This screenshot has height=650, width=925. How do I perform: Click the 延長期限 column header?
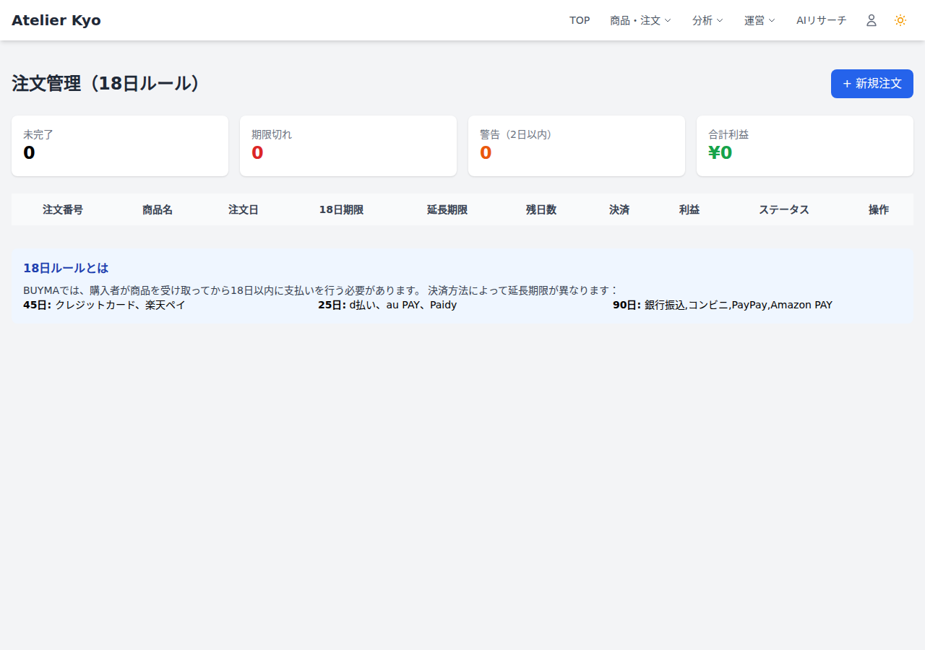(447, 209)
